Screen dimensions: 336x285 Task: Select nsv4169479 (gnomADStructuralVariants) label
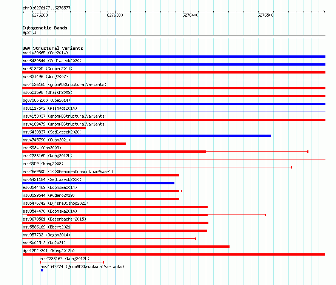click(65, 124)
